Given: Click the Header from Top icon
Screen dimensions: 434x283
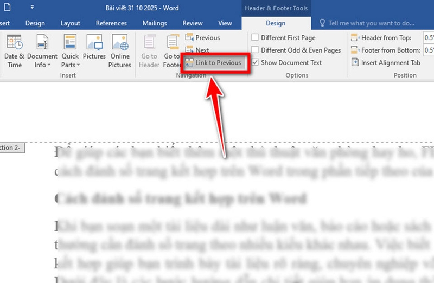Looking at the screenshot, I should coord(355,37).
